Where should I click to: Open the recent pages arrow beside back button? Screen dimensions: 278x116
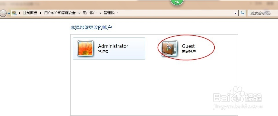pos(9,14)
